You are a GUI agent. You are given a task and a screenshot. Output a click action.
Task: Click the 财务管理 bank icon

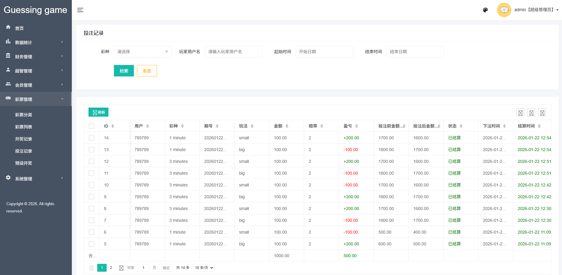coord(8,56)
